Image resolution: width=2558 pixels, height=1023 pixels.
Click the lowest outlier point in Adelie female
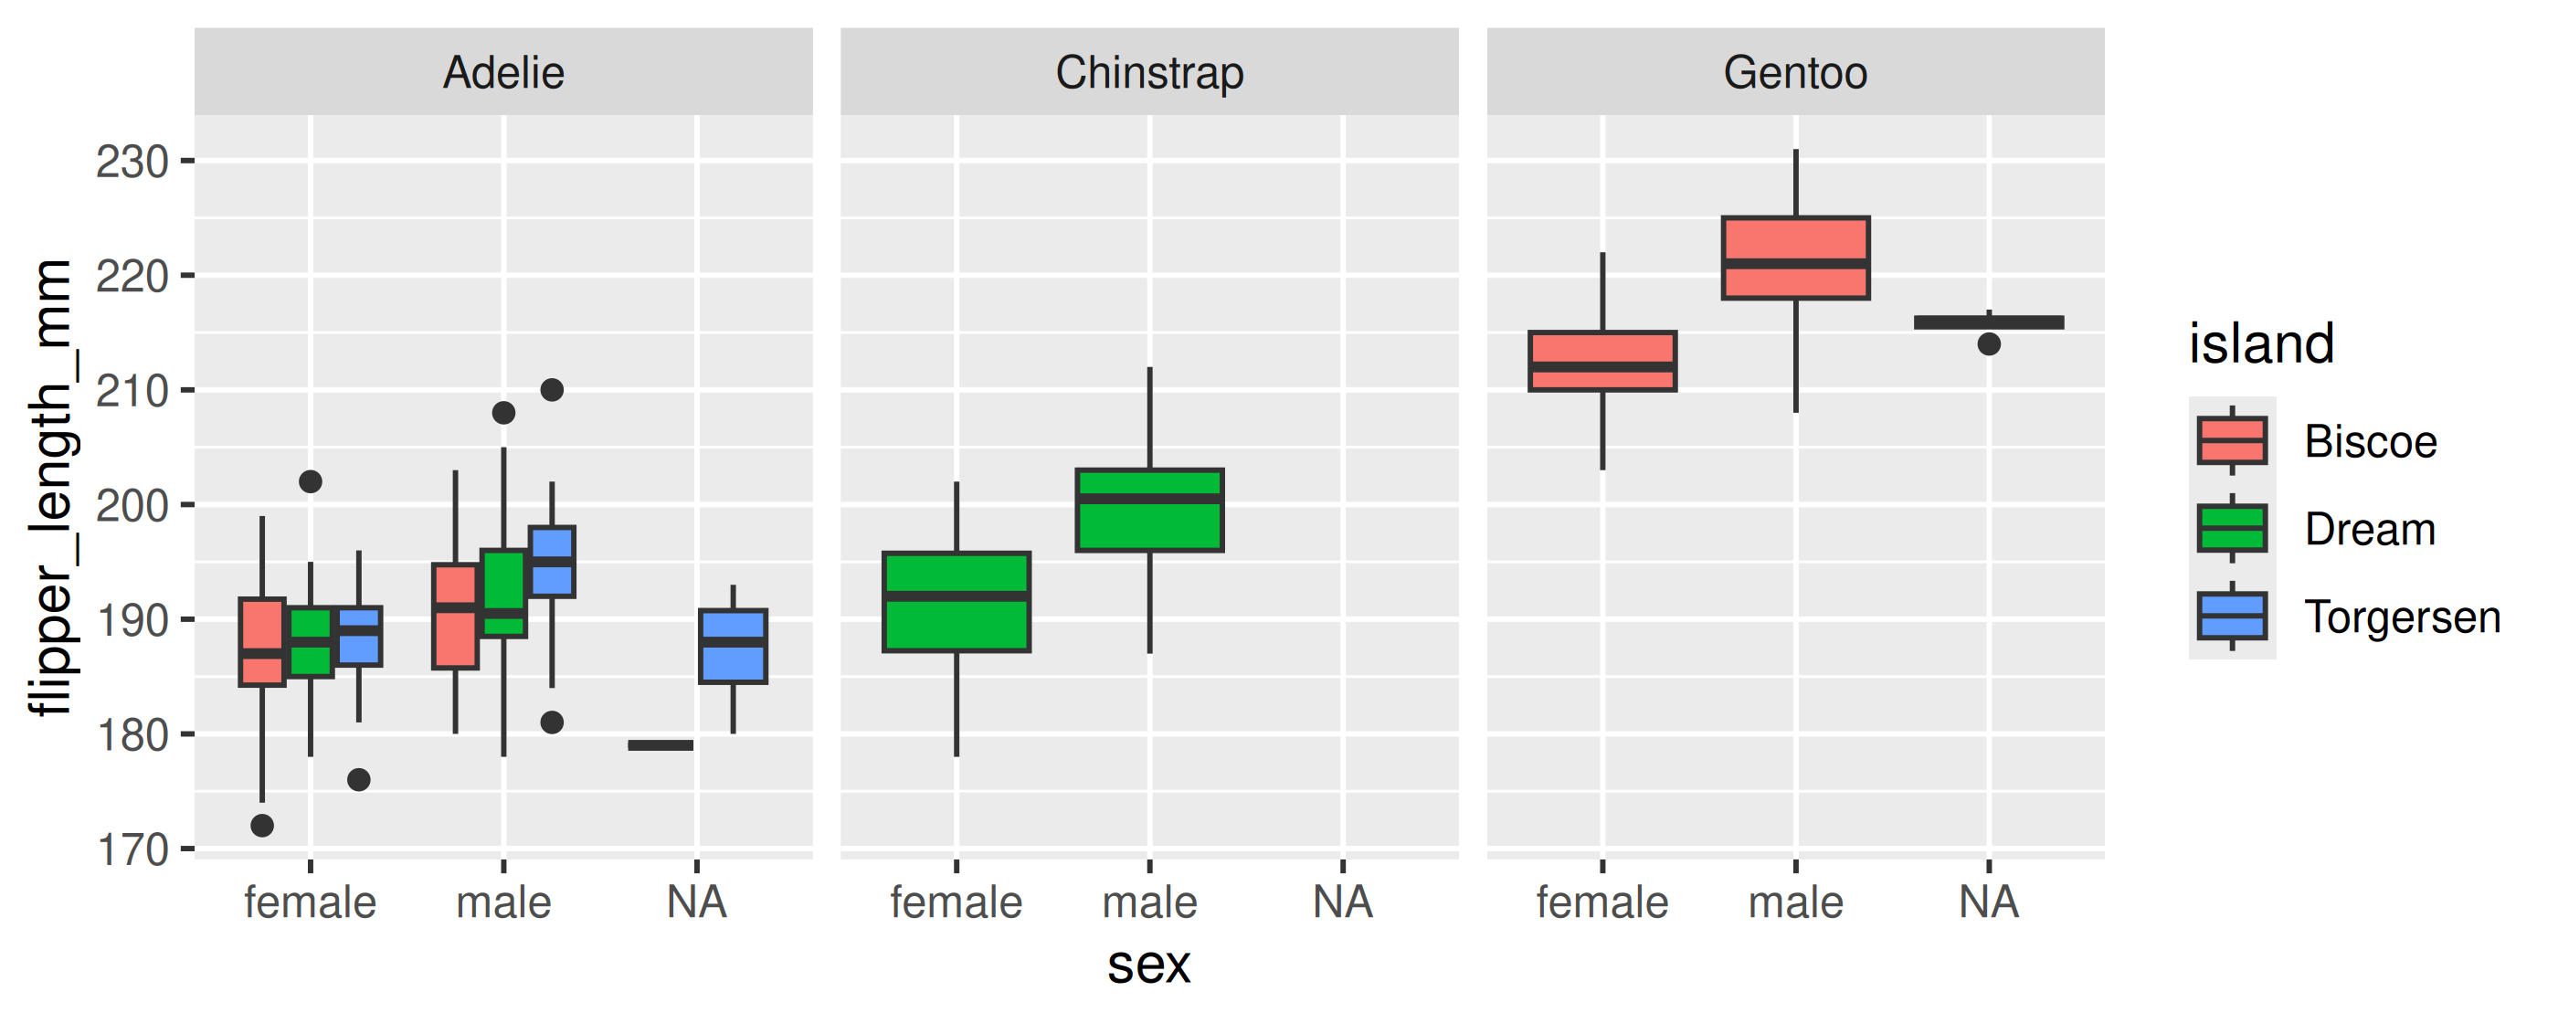(x=262, y=826)
